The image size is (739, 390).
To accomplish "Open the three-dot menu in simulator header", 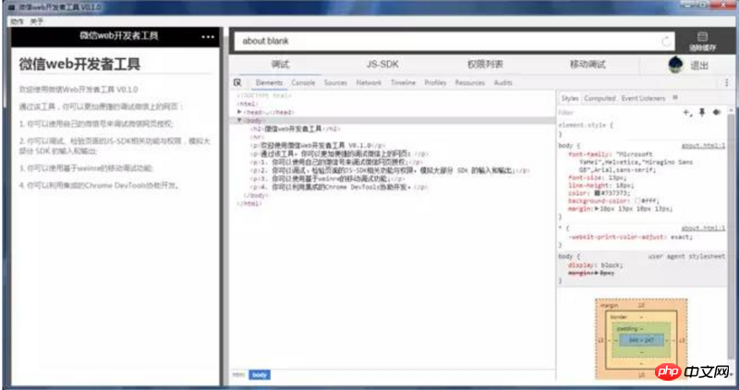I will pos(208,37).
